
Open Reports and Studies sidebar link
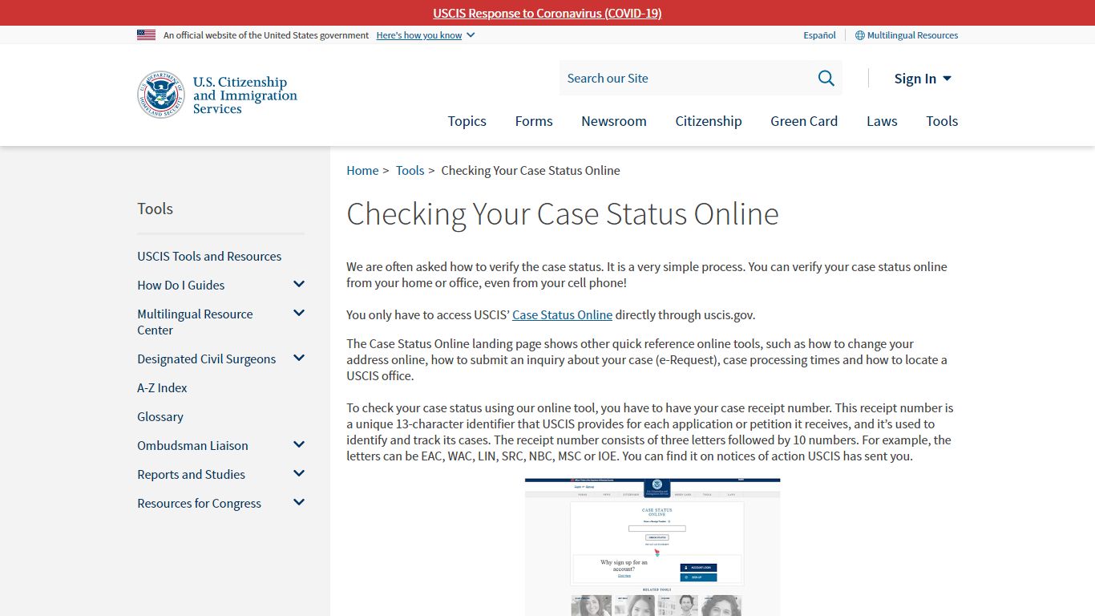[x=191, y=474]
